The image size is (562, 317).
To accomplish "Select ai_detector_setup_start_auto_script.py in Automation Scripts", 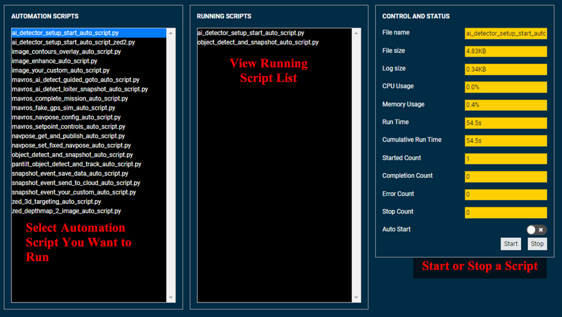I will [x=89, y=33].
